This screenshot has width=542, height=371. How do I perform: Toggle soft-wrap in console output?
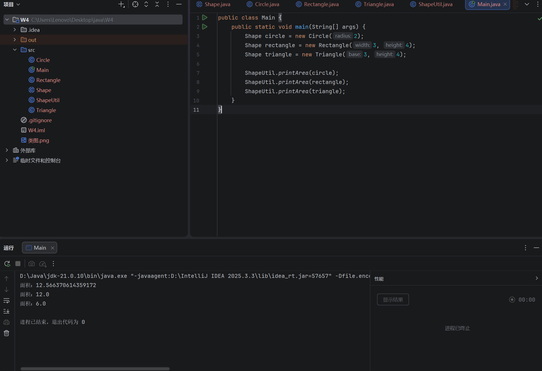click(6, 301)
